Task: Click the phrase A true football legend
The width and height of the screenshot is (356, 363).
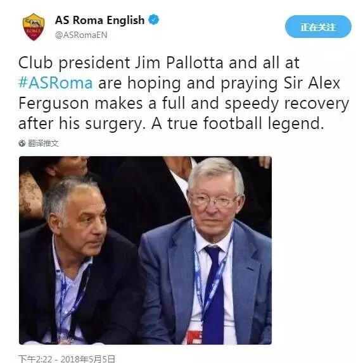Action: [x=238, y=123]
